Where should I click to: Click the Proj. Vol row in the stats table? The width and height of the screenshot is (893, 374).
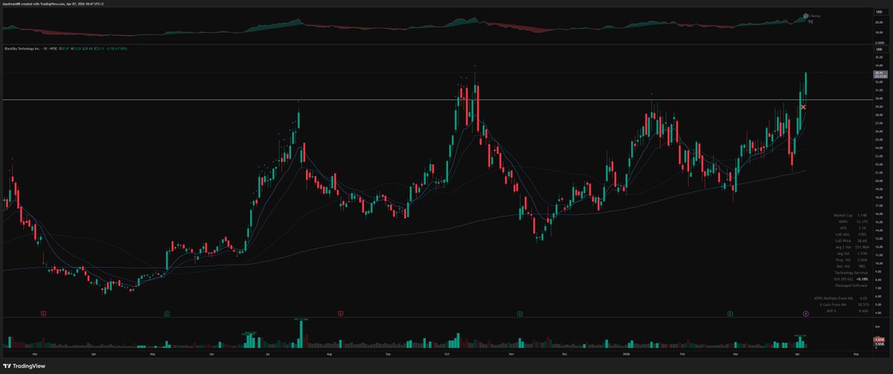(853, 259)
